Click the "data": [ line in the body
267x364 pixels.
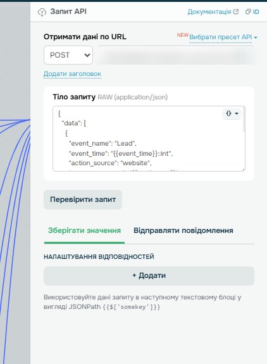pyautogui.click(x=74, y=123)
